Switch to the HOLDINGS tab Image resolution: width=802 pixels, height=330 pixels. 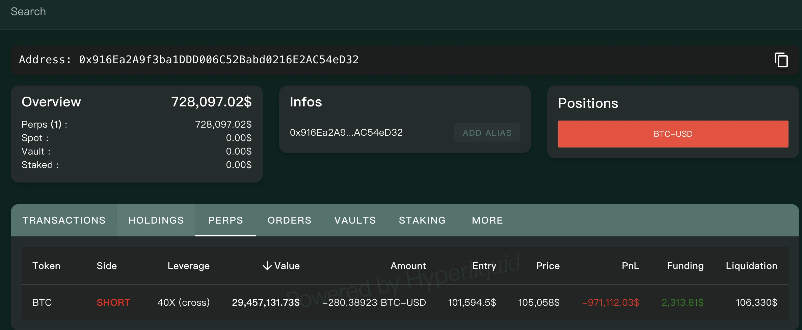click(x=156, y=220)
